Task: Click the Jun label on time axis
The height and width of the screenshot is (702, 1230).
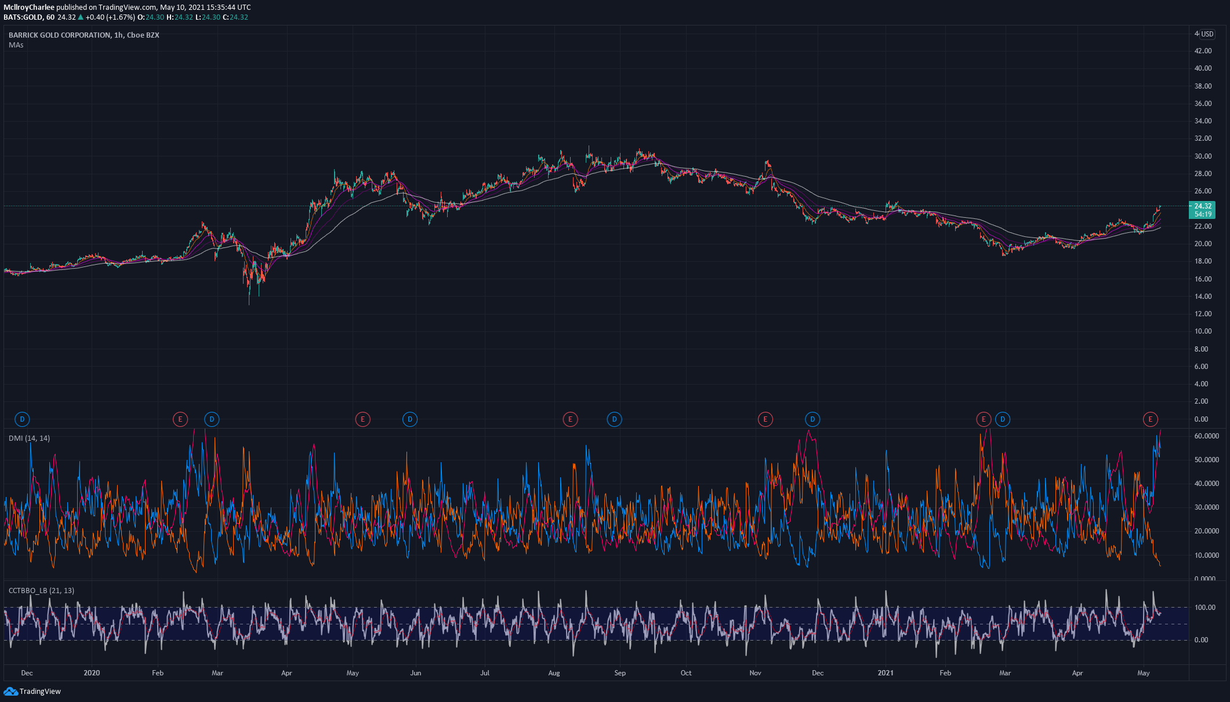Action: coord(415,673)
